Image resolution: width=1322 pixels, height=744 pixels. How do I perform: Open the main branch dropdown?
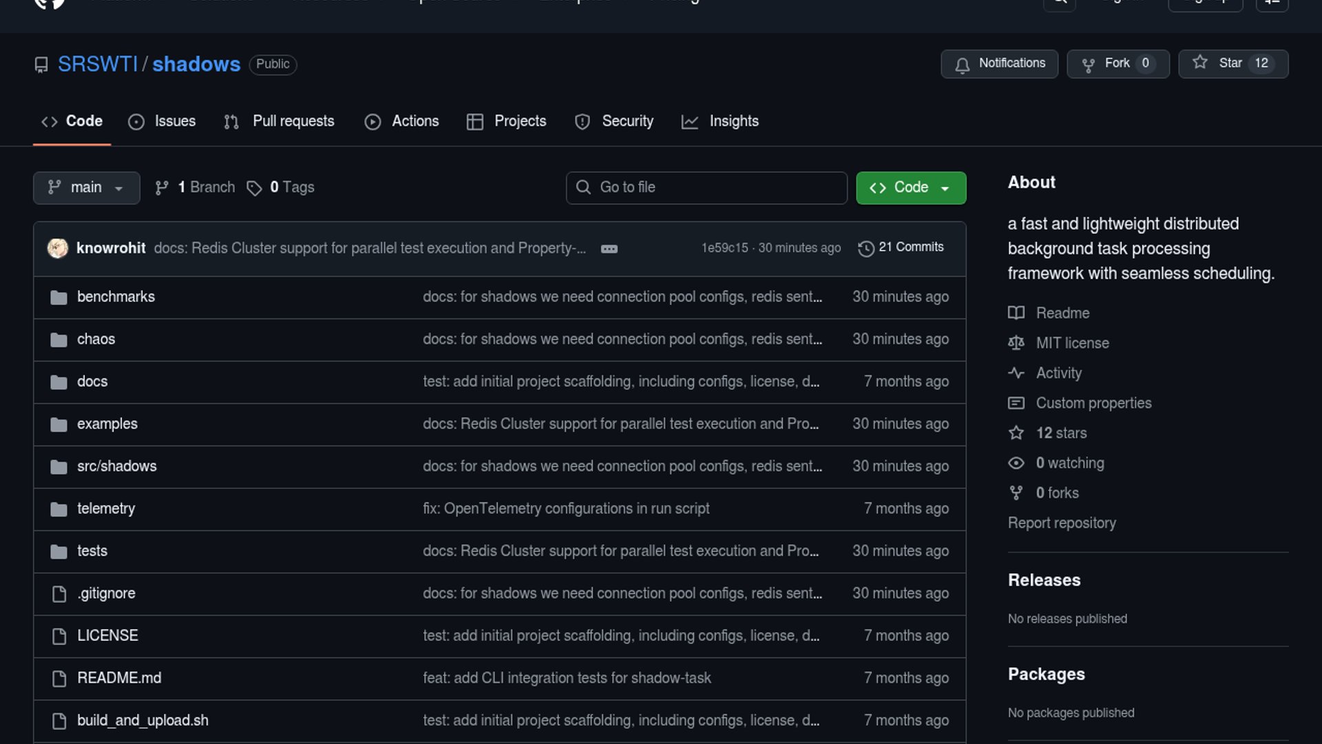[86, 187]
